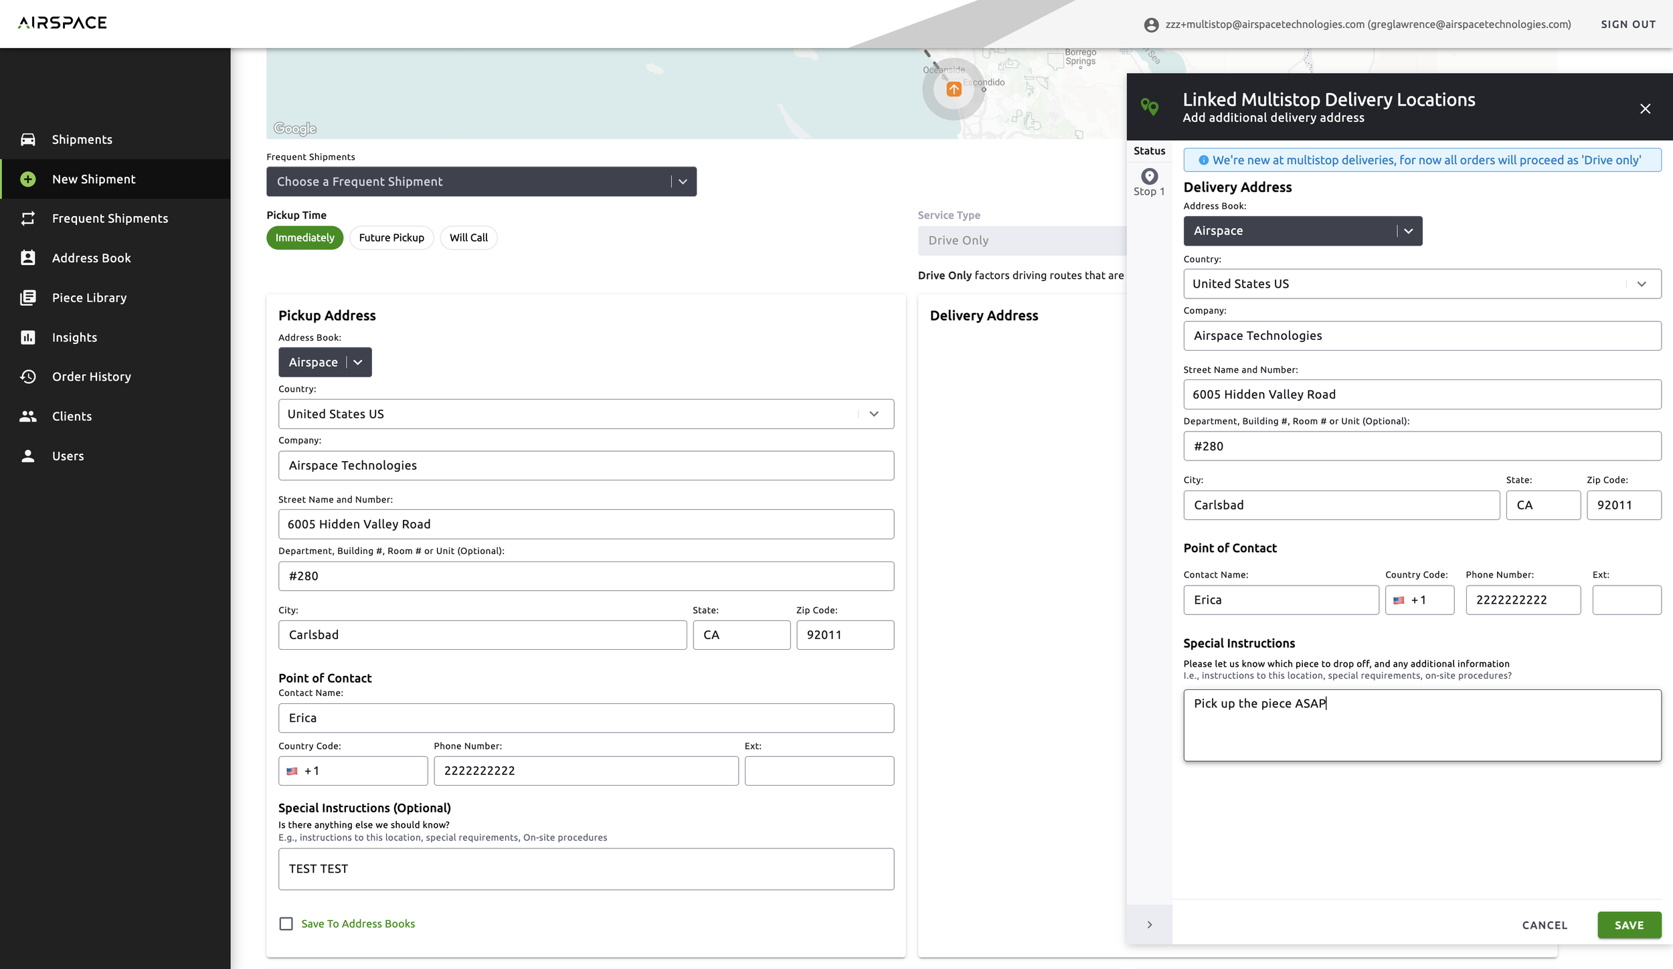Open the pickup Country United States dropdown
Image resolution: width=1673 pixels, height=969 pixels.
point(586,414)
